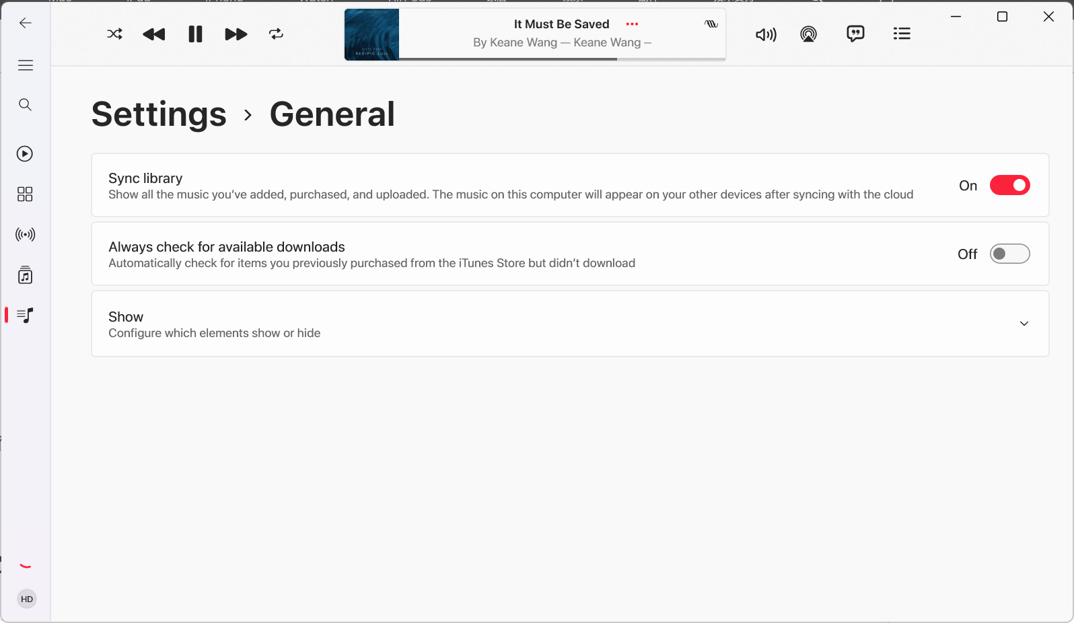Skip forward to the next track
Image resolution: width=1074 pixels, height=623 pixels.
tap(236, 34)
